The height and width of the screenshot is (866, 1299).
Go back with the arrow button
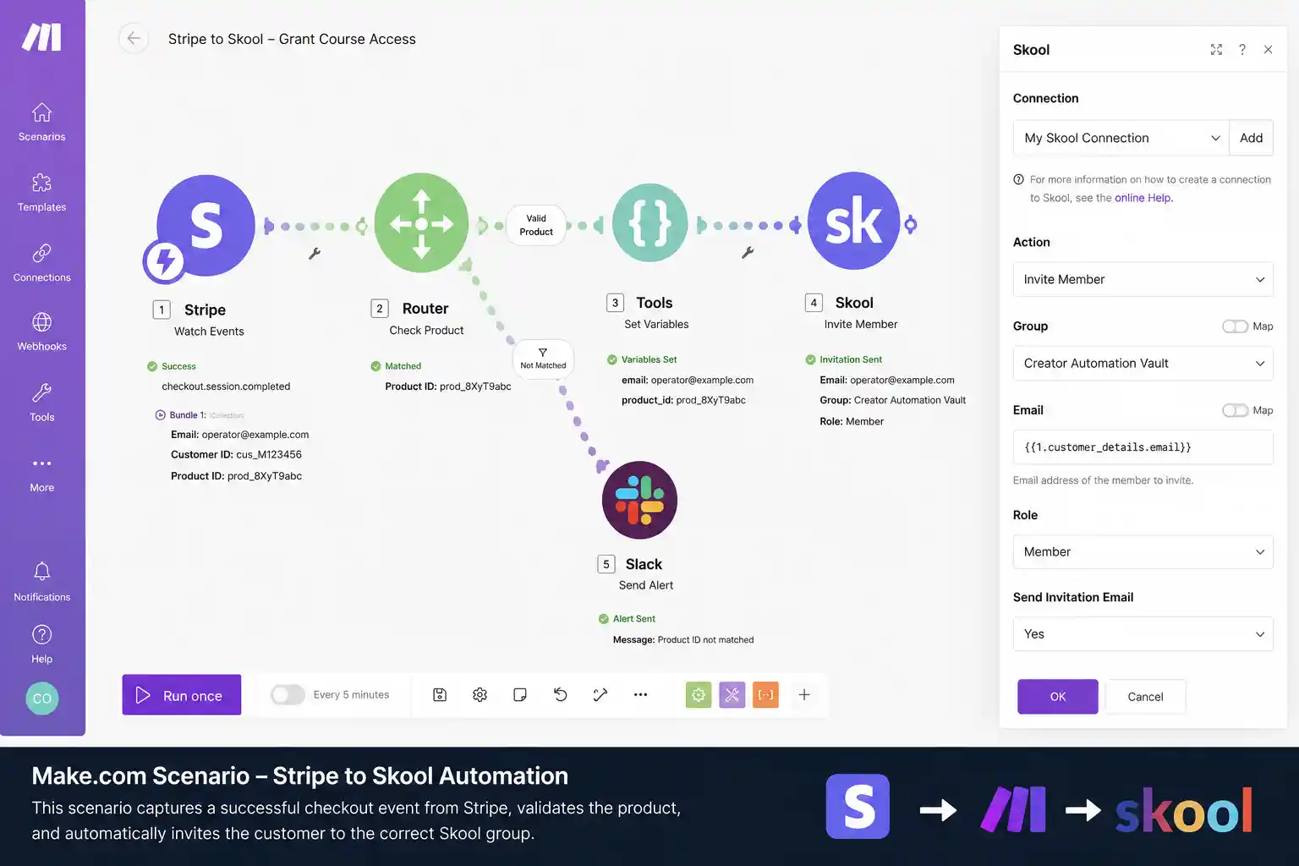[134, 38]
